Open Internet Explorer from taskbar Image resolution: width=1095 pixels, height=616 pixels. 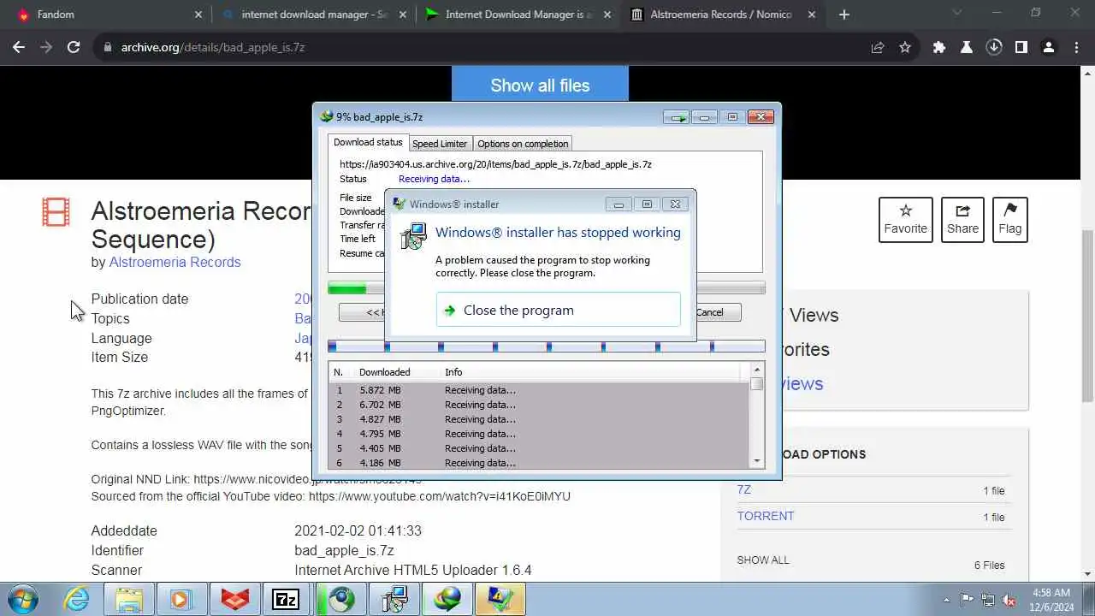point(76,599)
